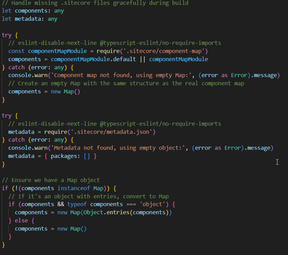
Task: Click the '.sitecore/metadata.json' string literal
Action: point(111,132)
